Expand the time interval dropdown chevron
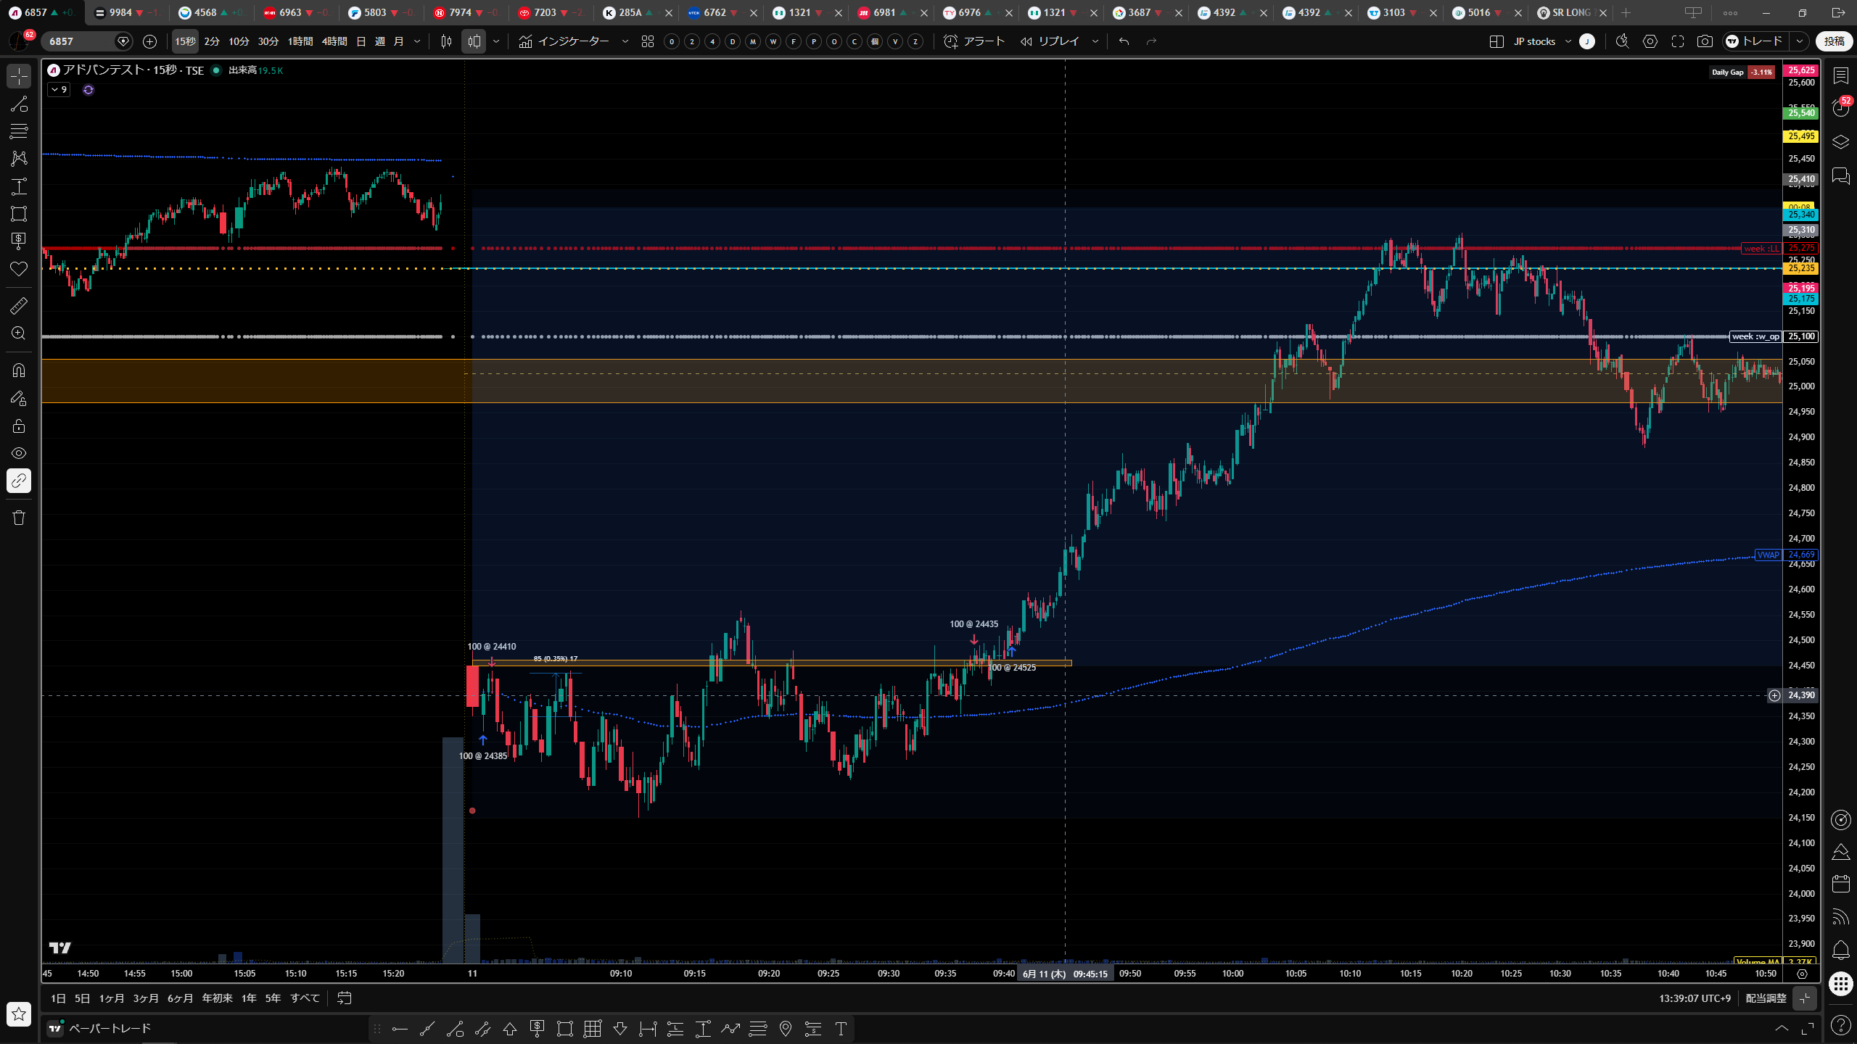Viewport: 1857px width, 1044px height. pyautogui.click(x=417, y=41)
